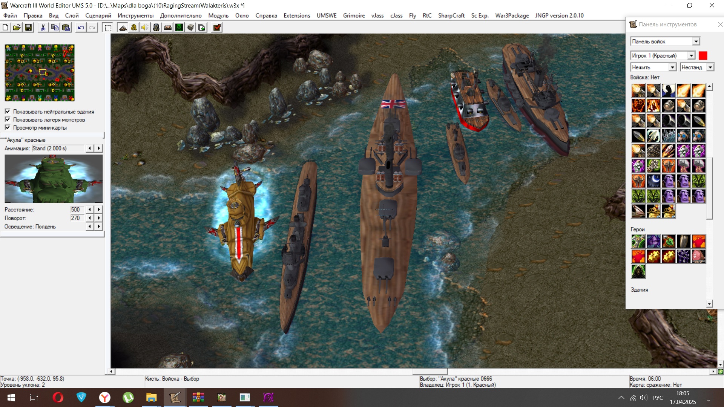Viewport: 724px width, 407px height.
Task: Open the Сценарий menu
Action: (98, 15)
